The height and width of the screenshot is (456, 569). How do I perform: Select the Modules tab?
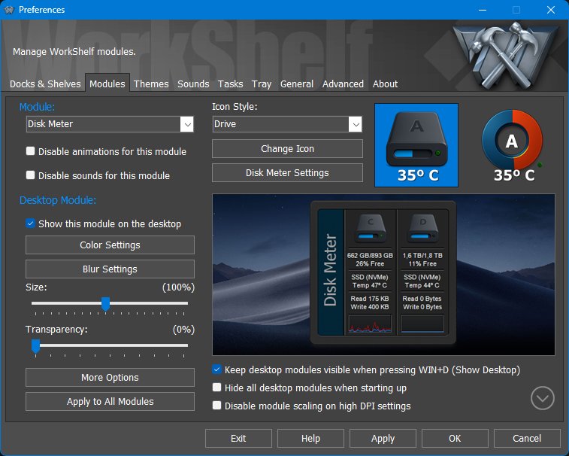pyautogui.click(x=107, y=84)
